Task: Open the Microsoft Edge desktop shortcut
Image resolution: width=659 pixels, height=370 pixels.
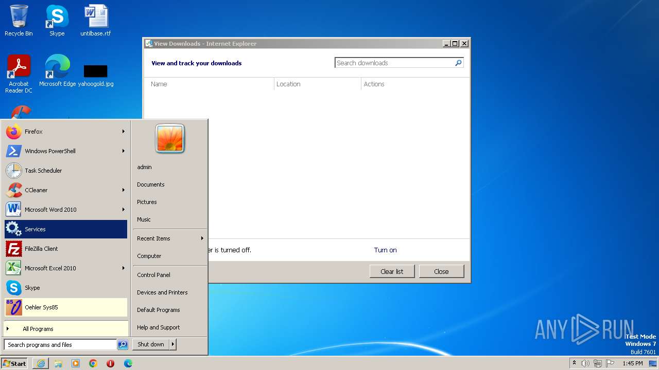Action: point(57,71)
